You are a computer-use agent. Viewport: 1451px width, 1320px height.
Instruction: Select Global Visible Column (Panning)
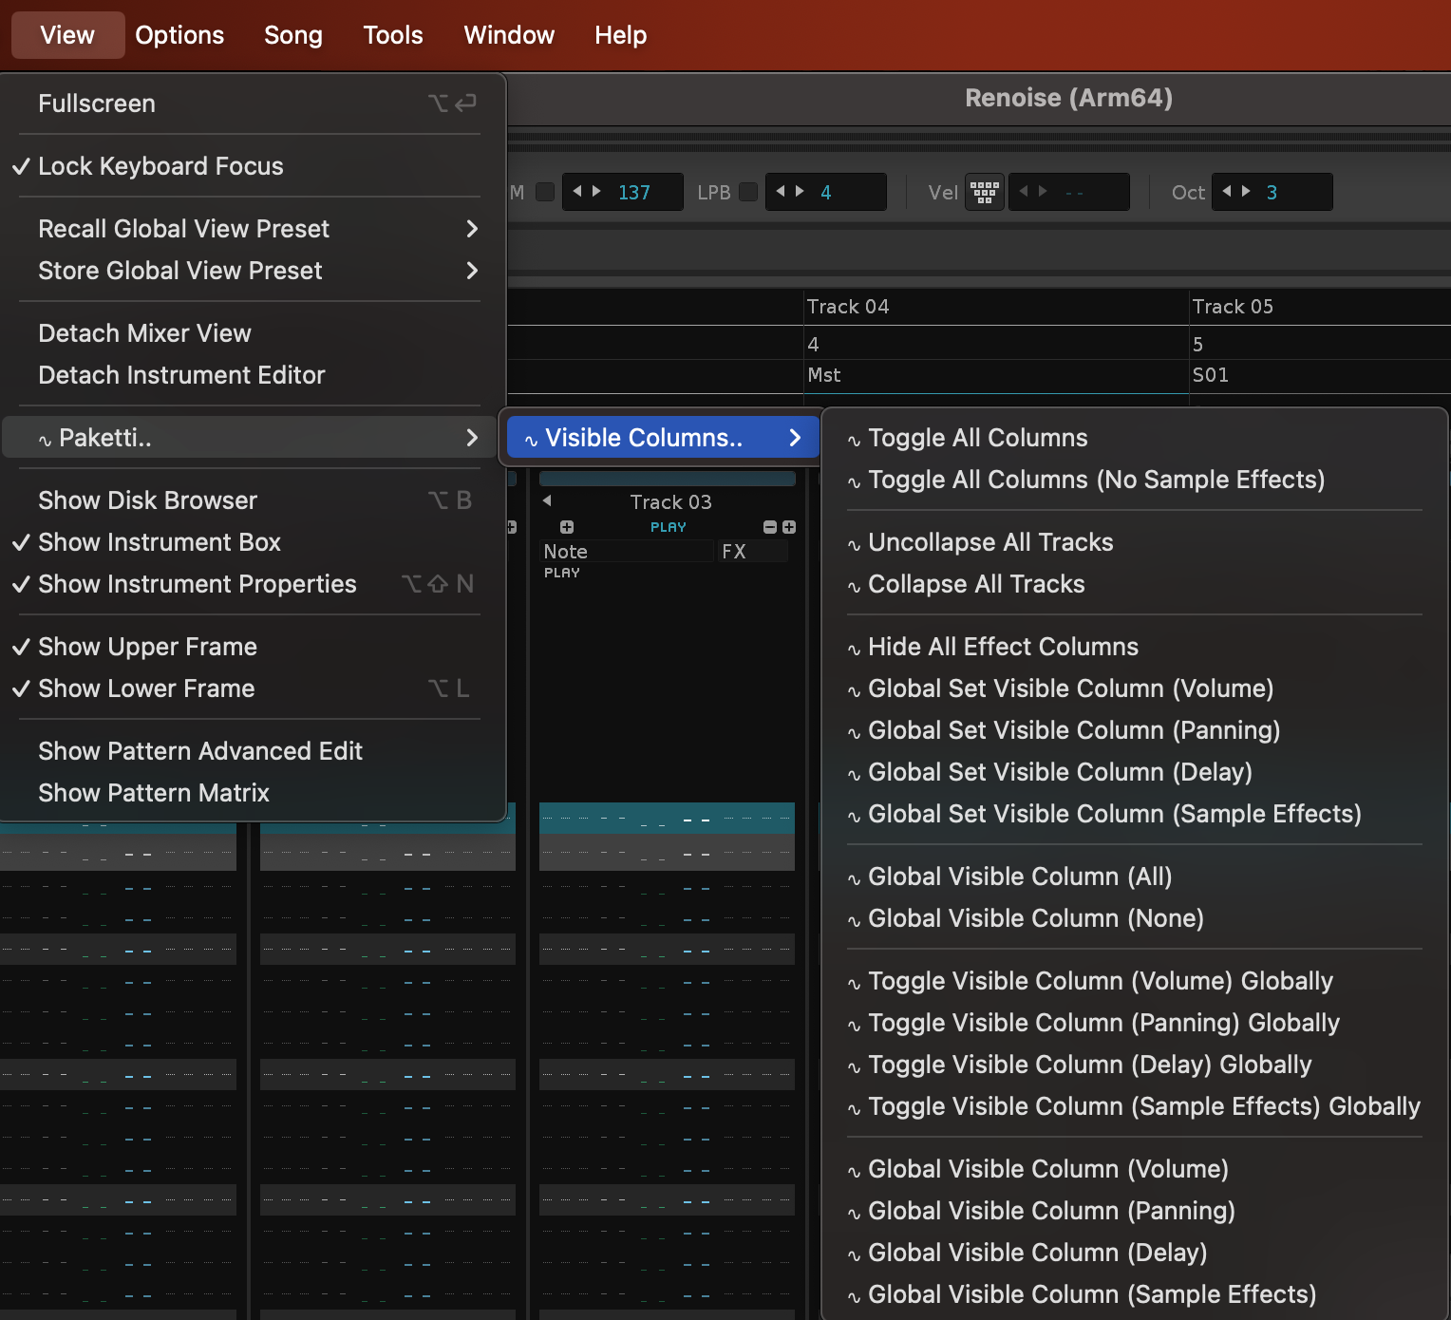[1135, 1211]
